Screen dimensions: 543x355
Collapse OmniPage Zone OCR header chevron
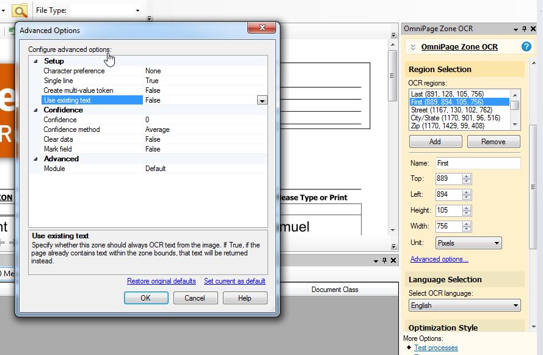point(413,47)
